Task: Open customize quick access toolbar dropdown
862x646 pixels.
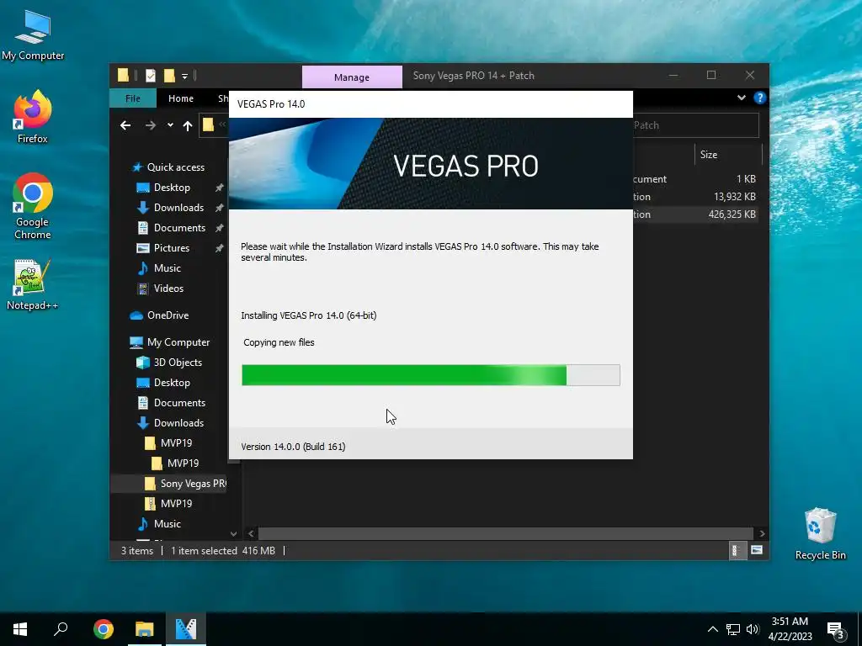Action: 184,76
